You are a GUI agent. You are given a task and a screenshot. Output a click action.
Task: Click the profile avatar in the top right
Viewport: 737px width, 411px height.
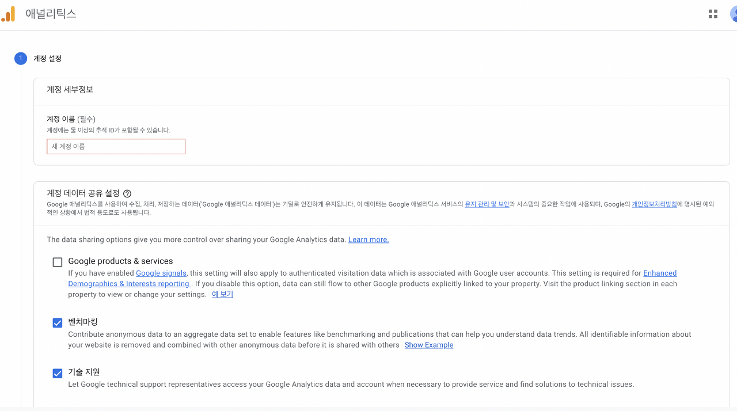click(x=733, y=14)
